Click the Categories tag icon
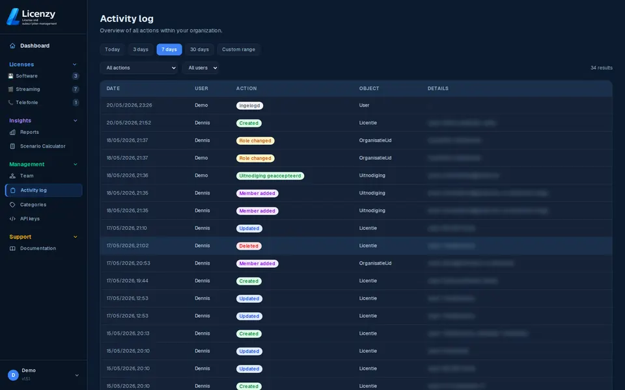Screen dimensions: 625x390 (12, 205)
